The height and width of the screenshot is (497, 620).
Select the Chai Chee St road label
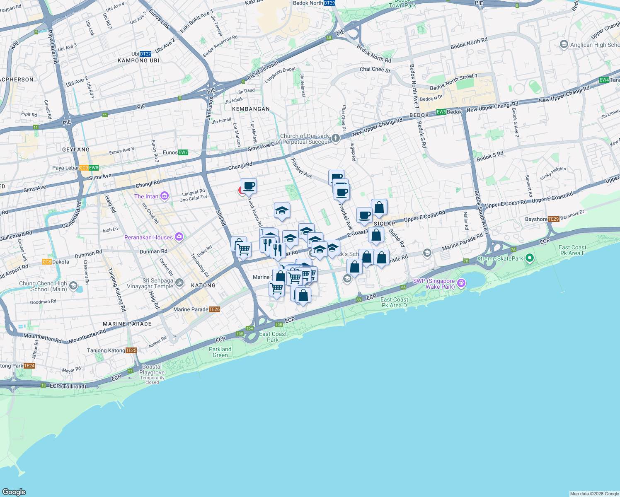pos(375,70)
